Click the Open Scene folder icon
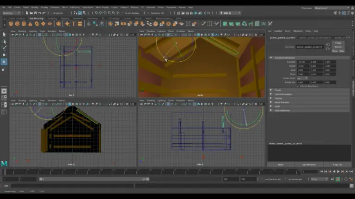Viewport: 355px width, 199px height. point(31,13)
